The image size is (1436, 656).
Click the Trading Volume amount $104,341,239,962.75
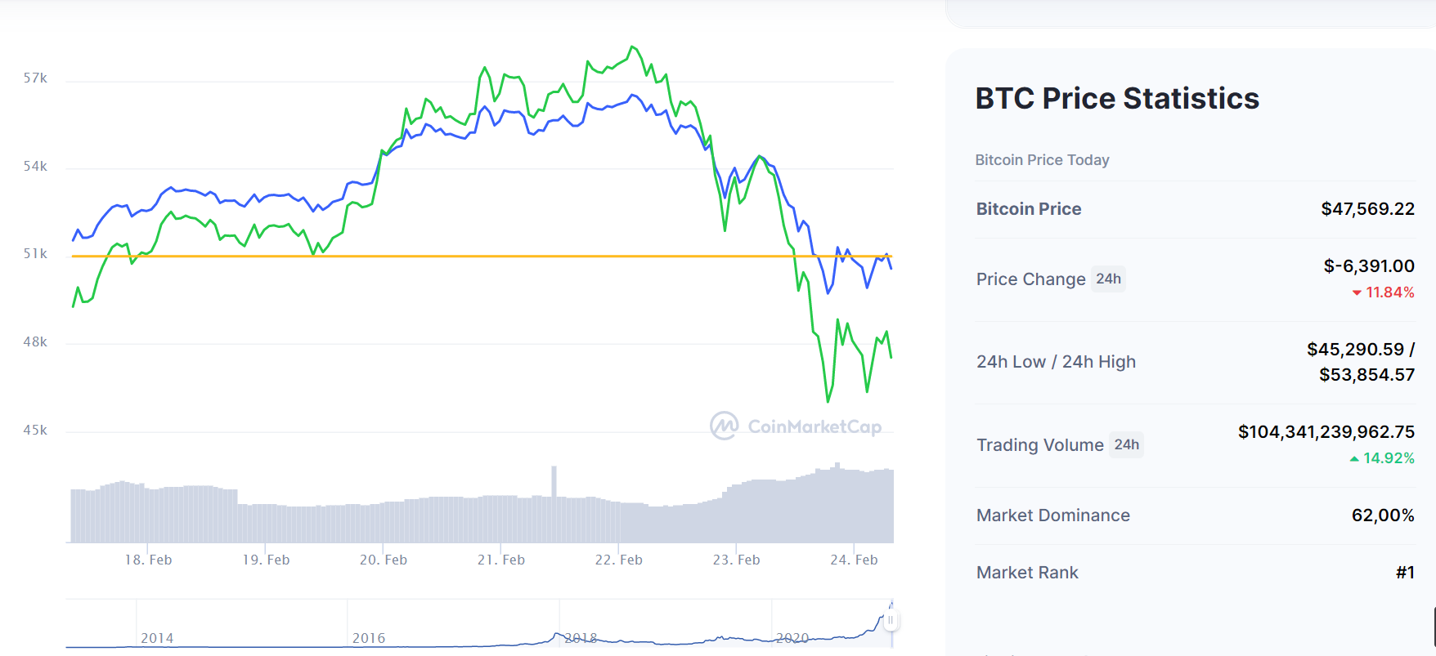(1326, 432)
